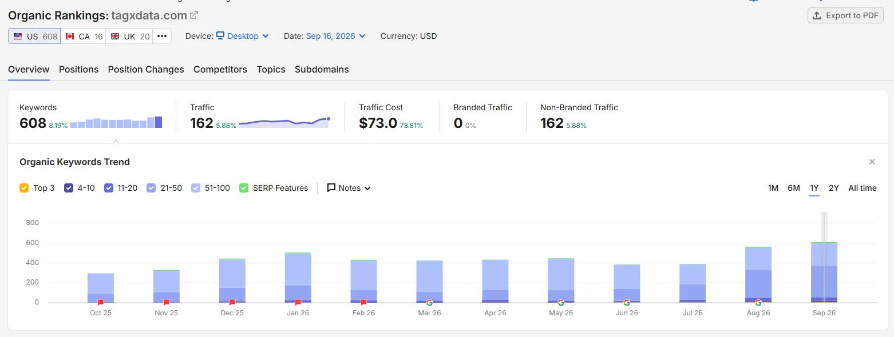This screenshot has width=894, height=337.
Task: Set chart range to 2Y
Action: tap(834, 188)
